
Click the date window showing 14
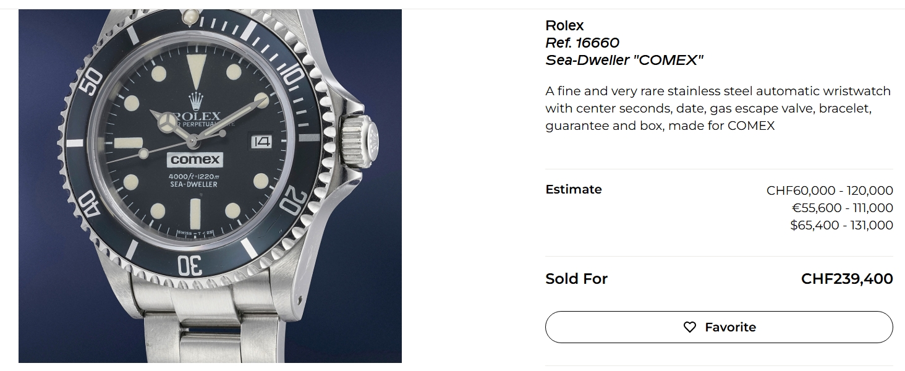[x=261, y=141]
